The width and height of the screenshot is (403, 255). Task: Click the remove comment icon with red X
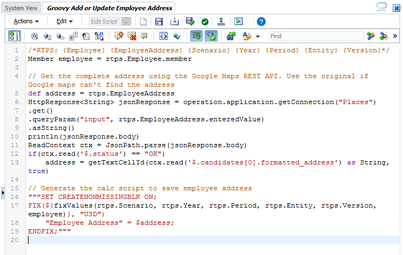tap(131, 36)
